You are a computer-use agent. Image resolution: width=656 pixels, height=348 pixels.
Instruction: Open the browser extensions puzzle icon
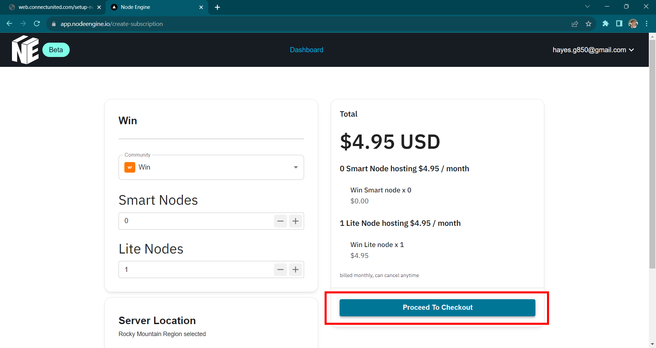tap(605, 24)
